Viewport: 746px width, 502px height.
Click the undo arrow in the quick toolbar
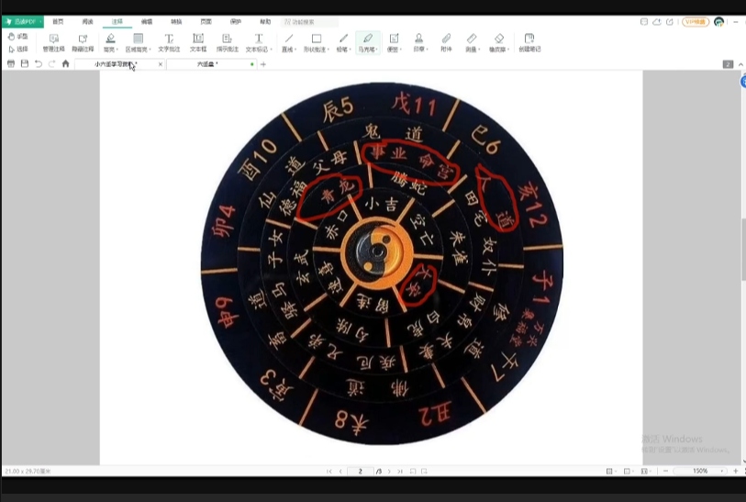point(38,64)
